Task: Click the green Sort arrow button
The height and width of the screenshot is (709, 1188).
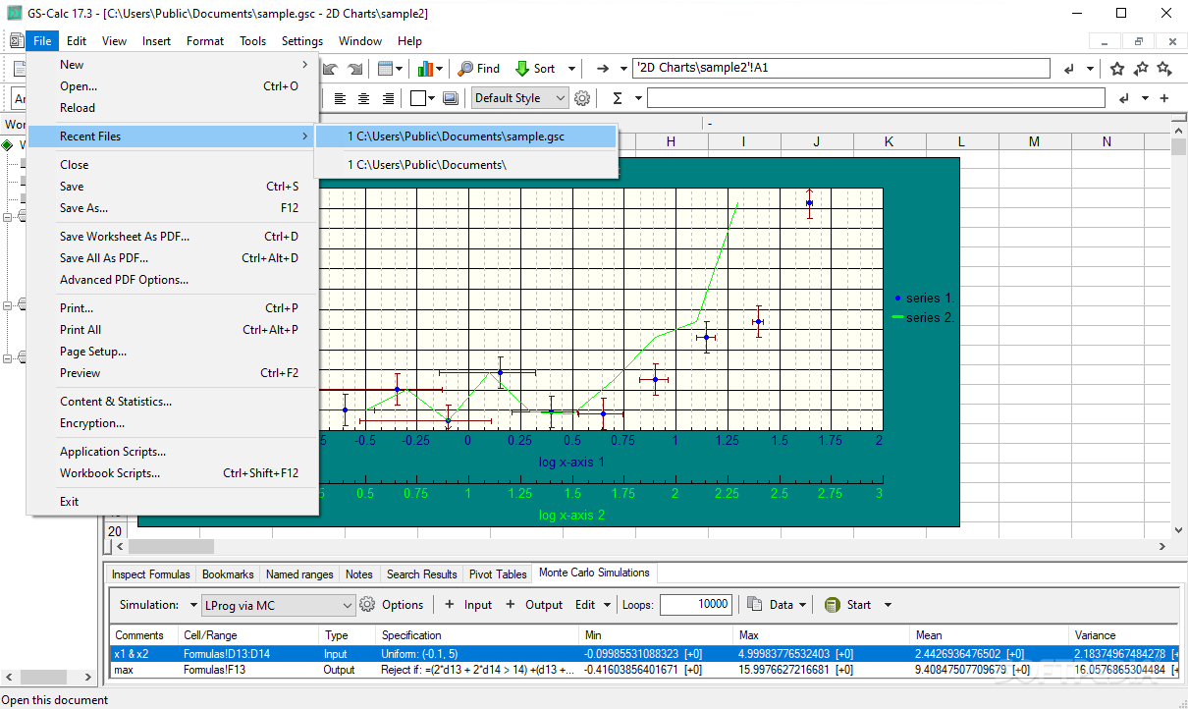Action: pyautogui.click(x=535, y=69)
